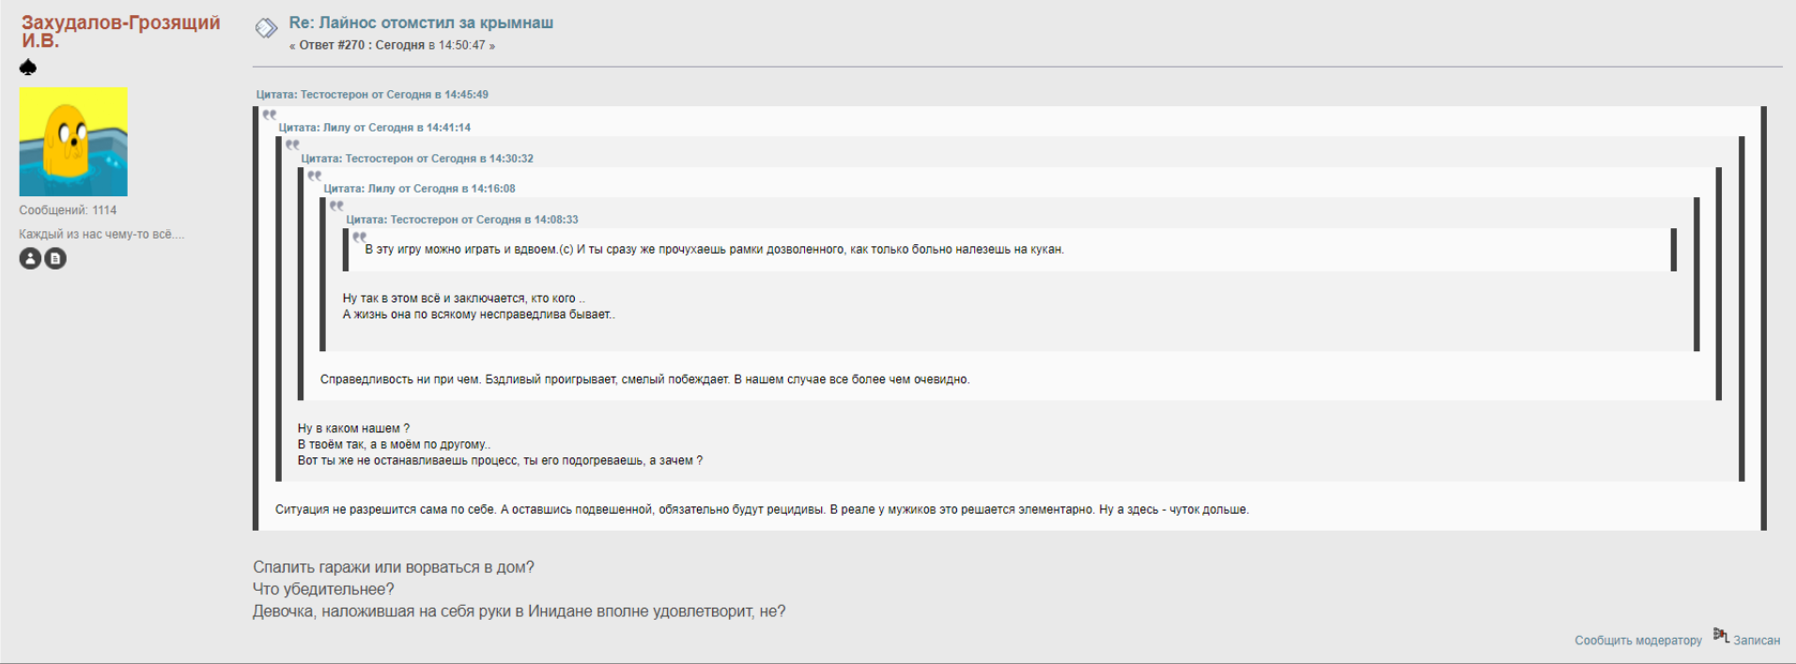Jump to quote Тестостерон от Сегодня в 14:45:49

372,95
